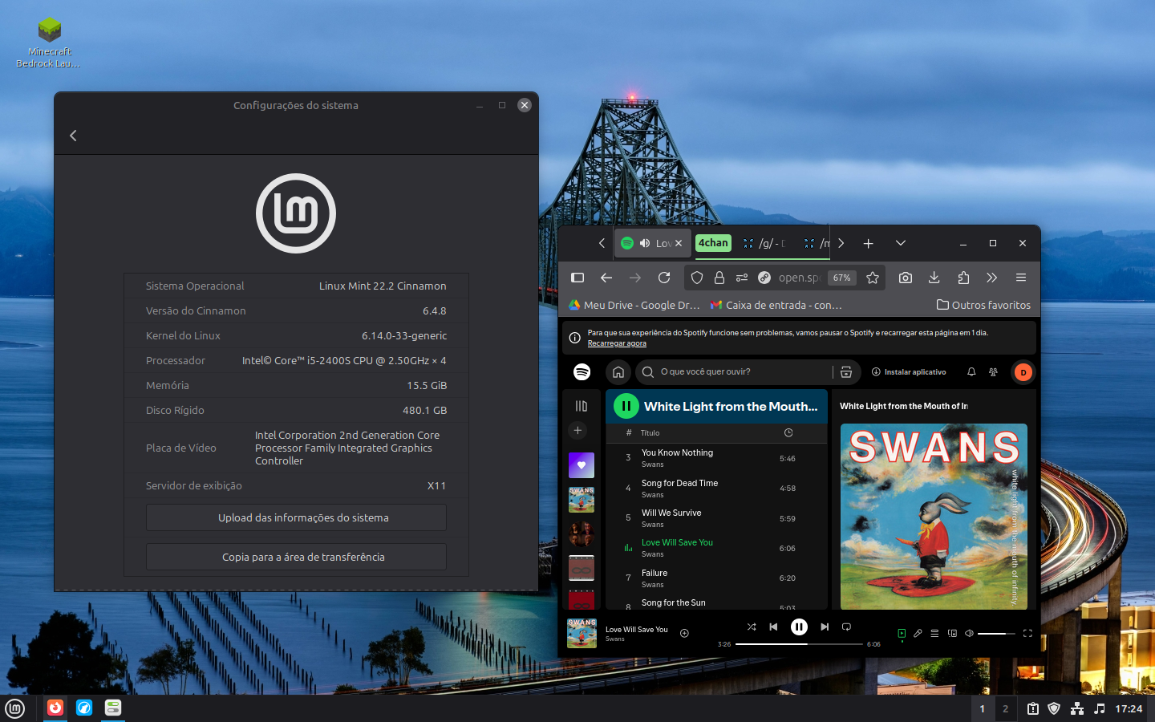This screenshot has width=1155, height=722.
Task: Open Spotify notifications bell
Action: point(971,372)
